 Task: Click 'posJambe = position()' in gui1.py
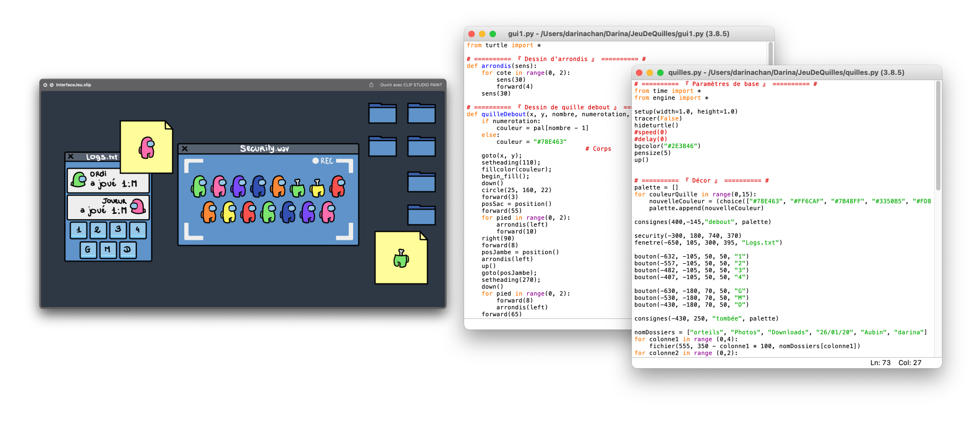coord(520,253)
